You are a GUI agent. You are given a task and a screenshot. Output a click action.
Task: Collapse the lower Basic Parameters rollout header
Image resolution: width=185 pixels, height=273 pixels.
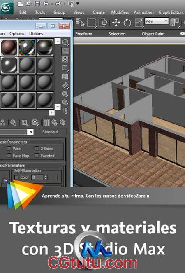coord(31,165)
